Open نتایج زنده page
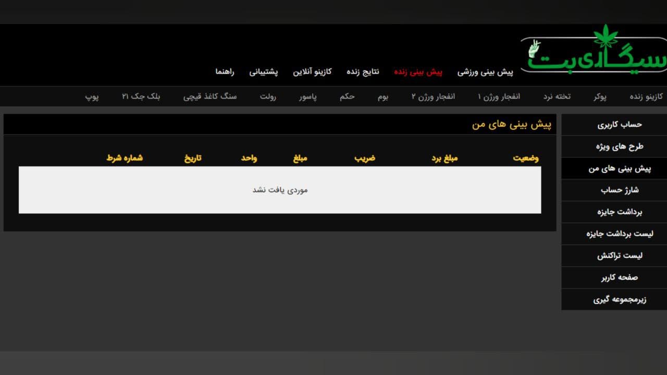667x375 pixels. coord(363,71)
